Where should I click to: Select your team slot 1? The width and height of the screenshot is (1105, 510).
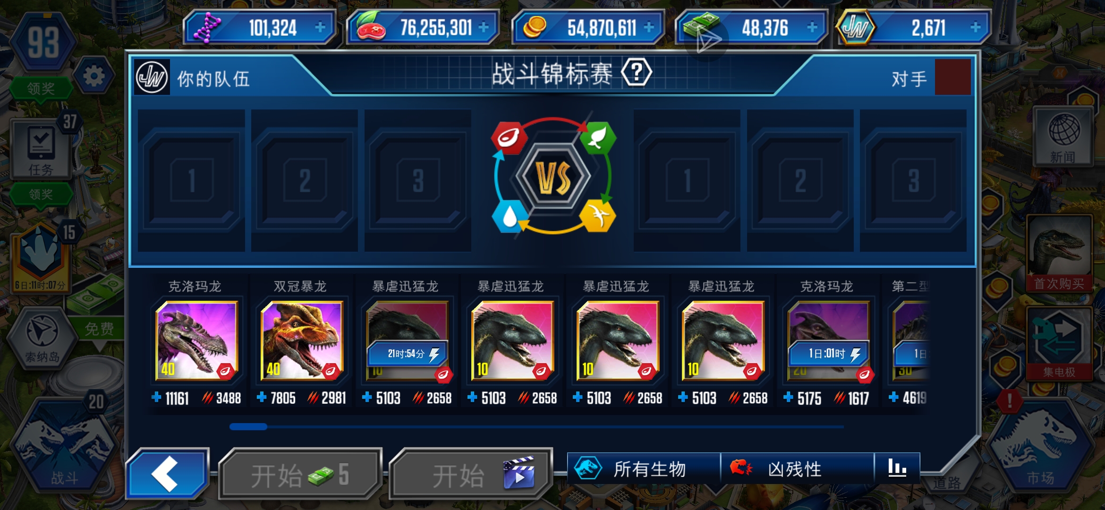click(191, 180)
